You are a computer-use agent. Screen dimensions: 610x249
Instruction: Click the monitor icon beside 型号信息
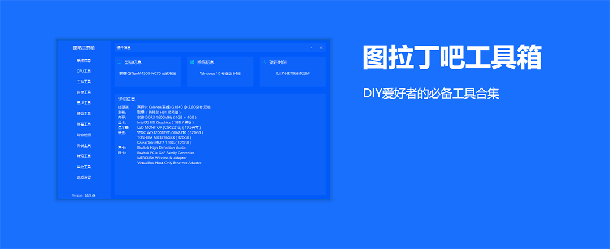pyautogui.click(x=119, y=63)
